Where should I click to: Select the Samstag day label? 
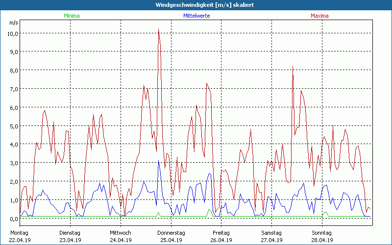[x=271, y=233]
